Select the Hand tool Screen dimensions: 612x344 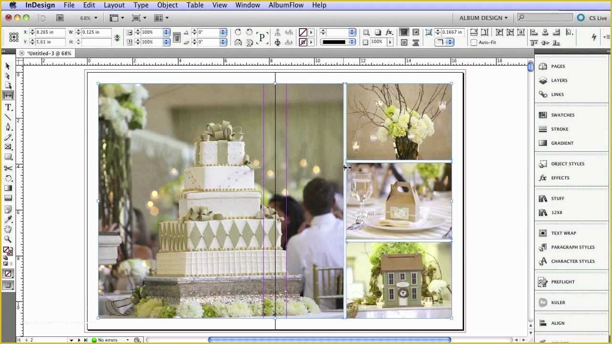click(x=8, y=229)
